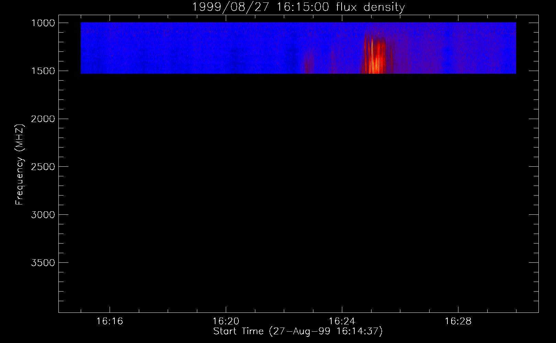Click the 16:28 time tick label
Screen dimensions: 556x343
458,321
